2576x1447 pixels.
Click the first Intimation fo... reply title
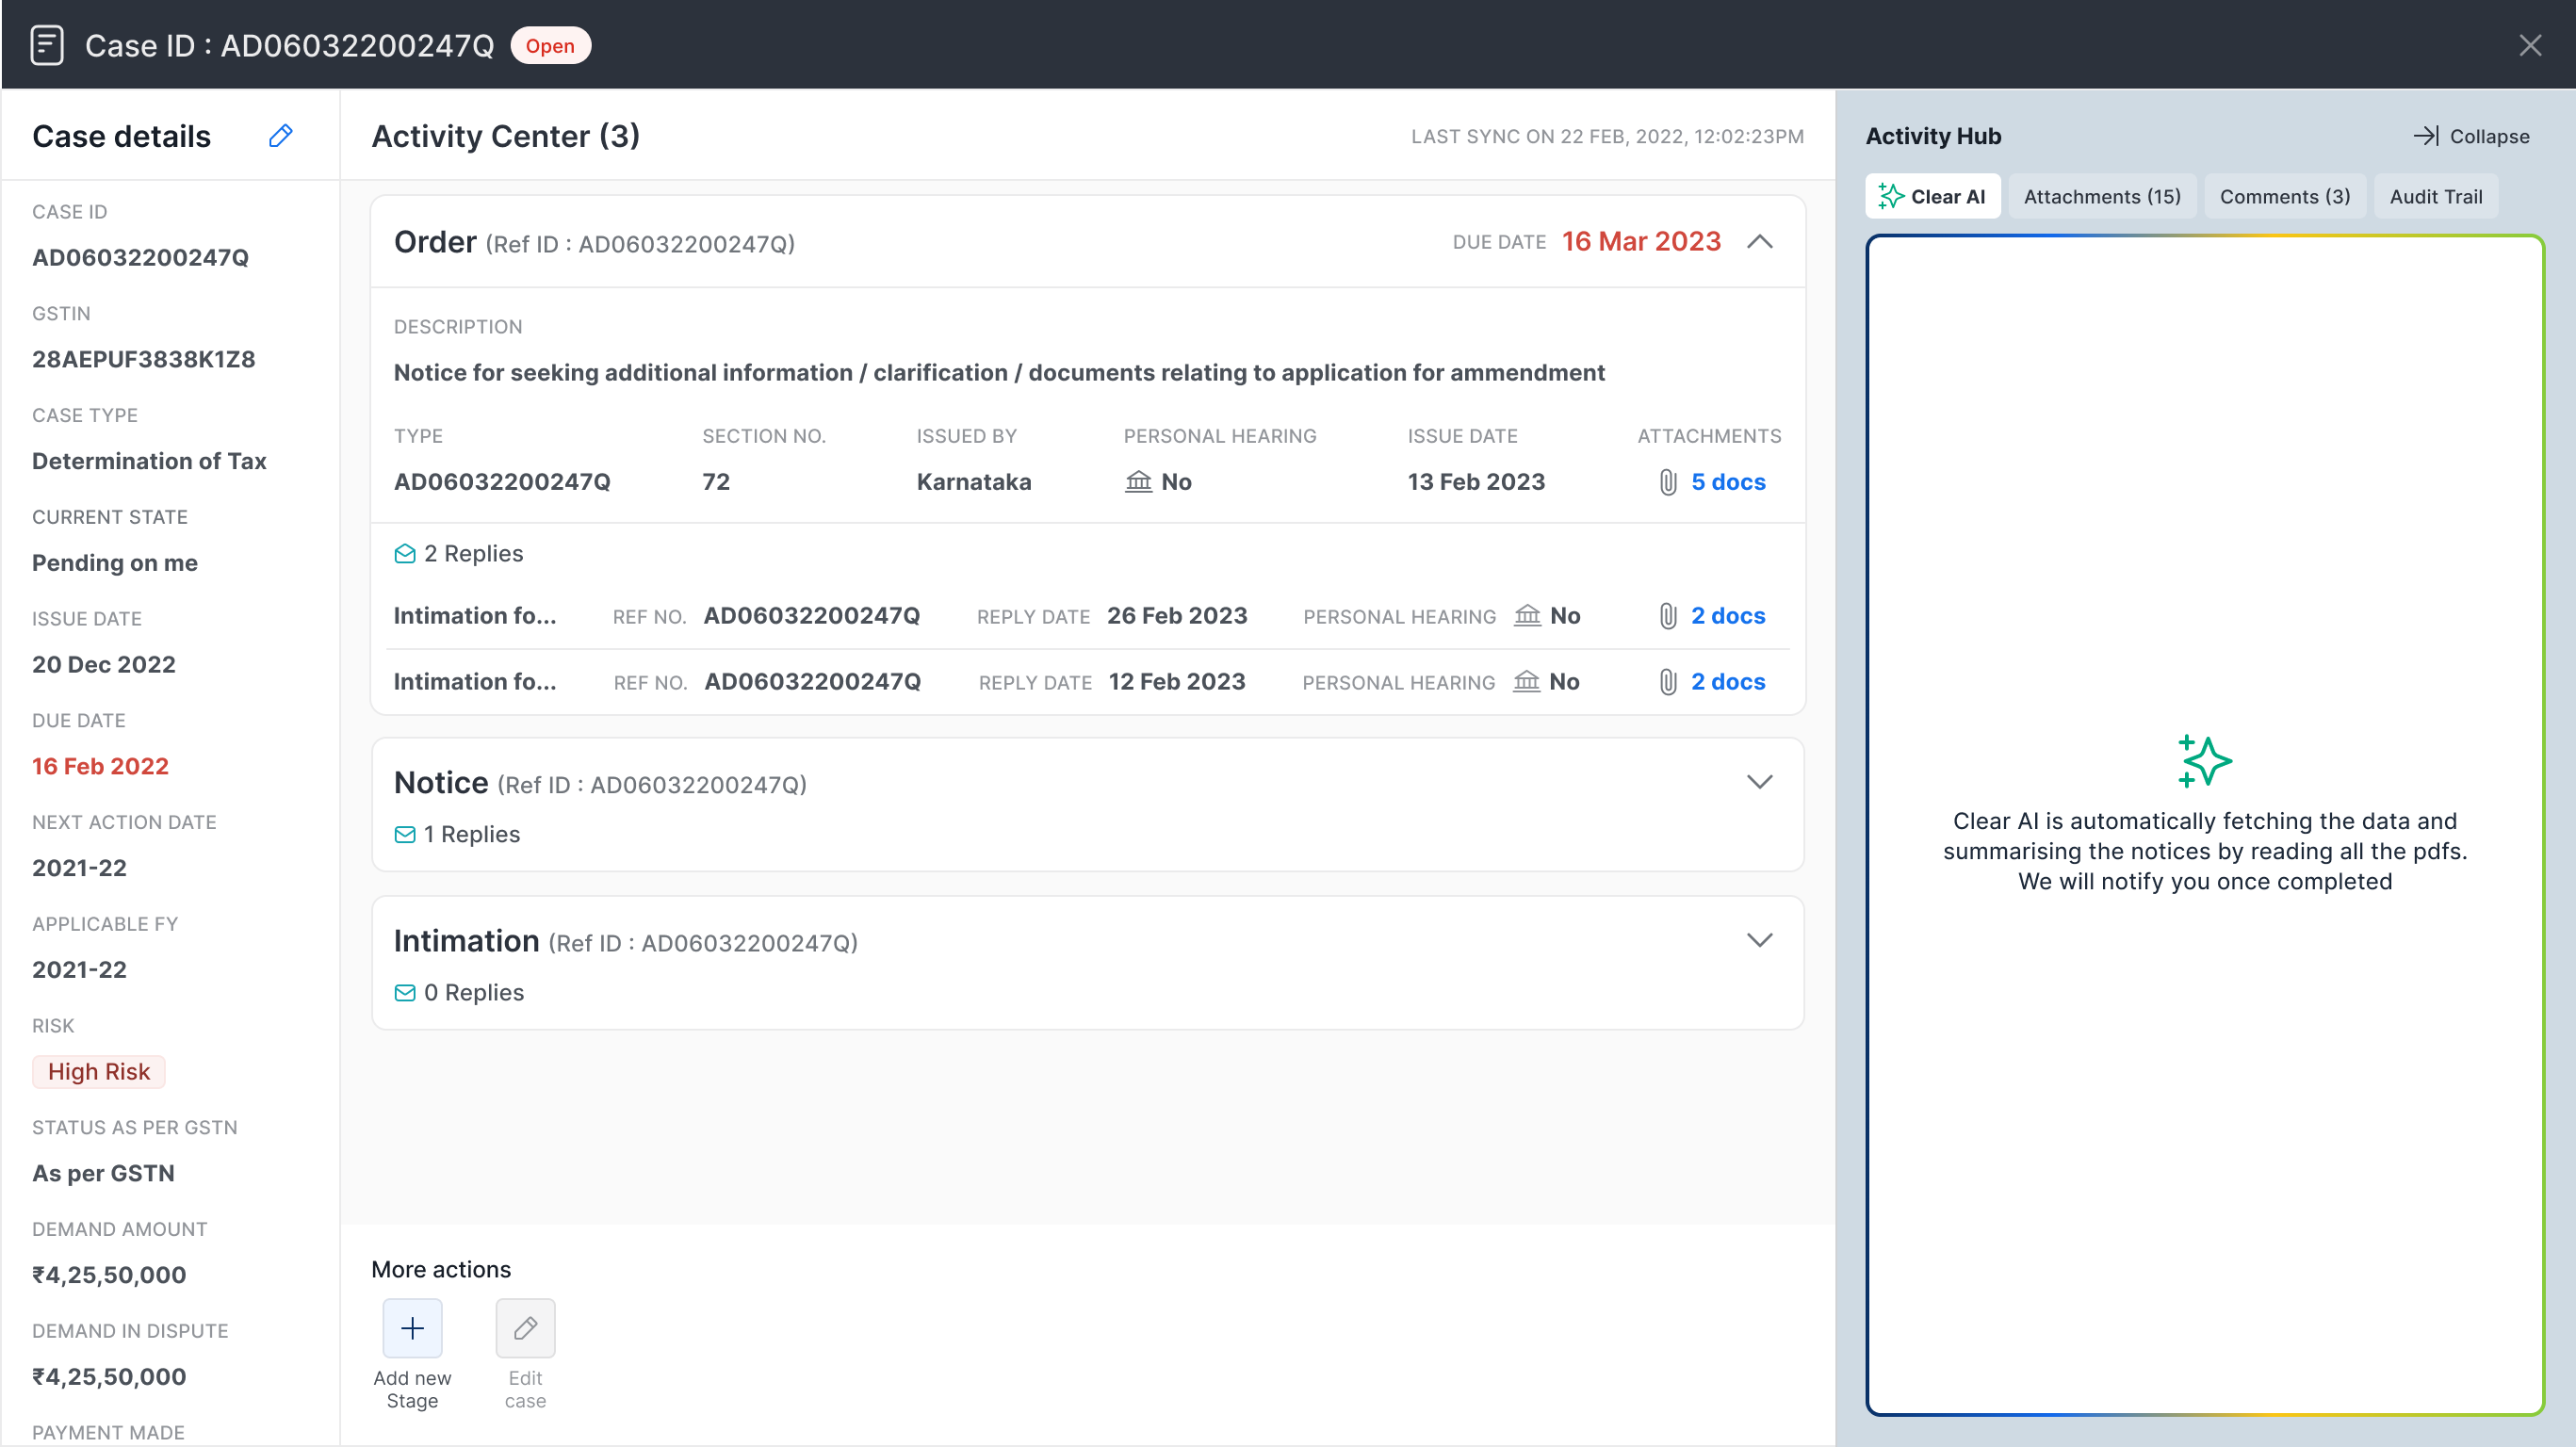pos(475,616)
